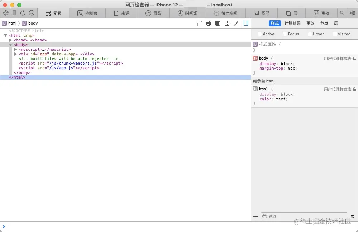Open the 审核 tab
Image resolution: width=358 pixels, height=232 pixels.
tap(321, 13)
